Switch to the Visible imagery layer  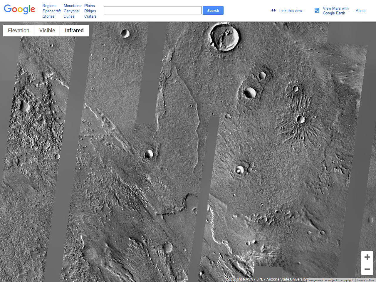pyautogui.click(x=47, y=31)
